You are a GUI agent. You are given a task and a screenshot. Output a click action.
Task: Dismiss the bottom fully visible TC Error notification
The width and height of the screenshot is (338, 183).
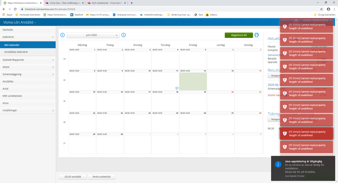pos(306,147)
